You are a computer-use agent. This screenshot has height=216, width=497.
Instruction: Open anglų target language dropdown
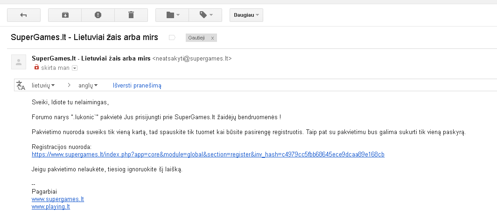(x=88, y=85)
